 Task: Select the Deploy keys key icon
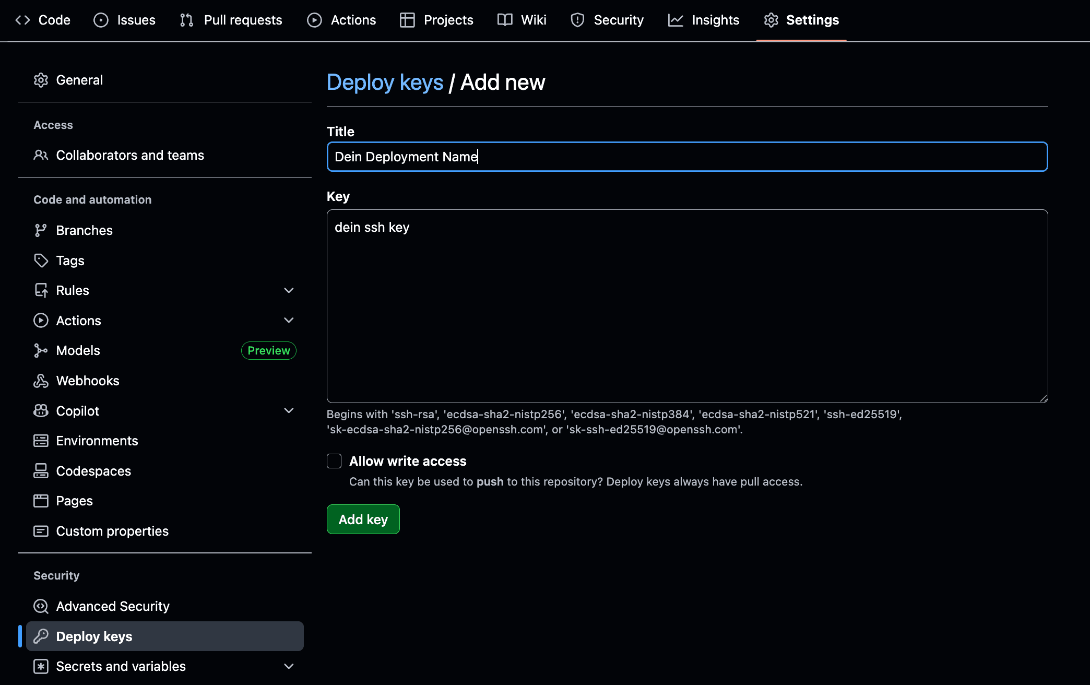tap(41, 636)
